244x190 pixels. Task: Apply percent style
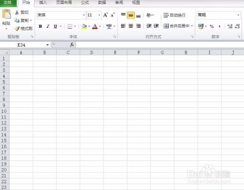pyautogui.click(x=212, y=26)
